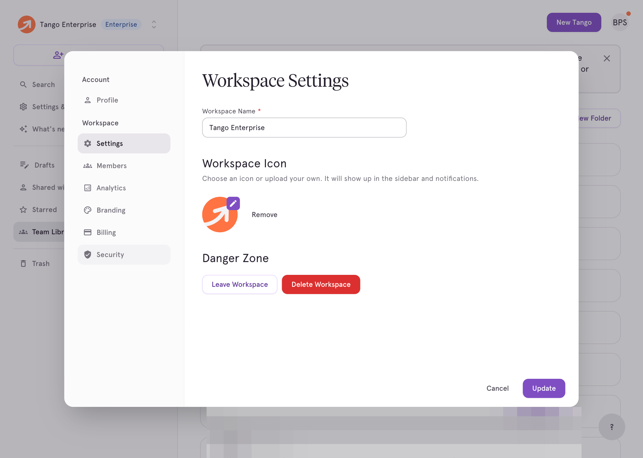This screenshot has height=458, width=643.
Task: Open the Branding section
Action: tap(124, 210)
